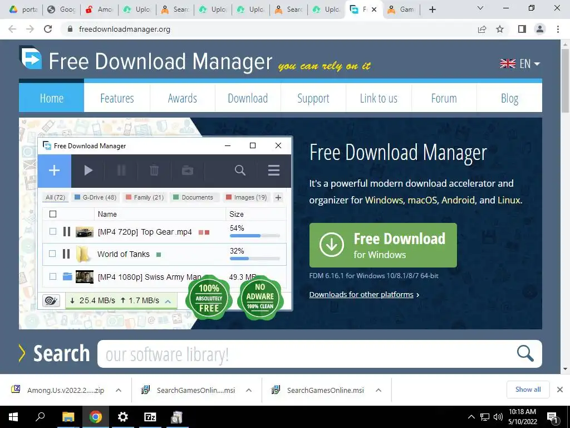The height and width of the screenshot is (428, 570).
Task: Select the Family (21) tag filter
Action: pyautogui.click(x=144, y=197)
